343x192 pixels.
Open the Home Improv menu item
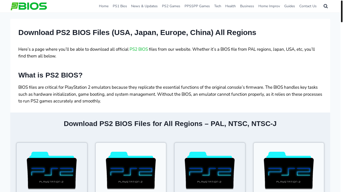tap(269, 6)
